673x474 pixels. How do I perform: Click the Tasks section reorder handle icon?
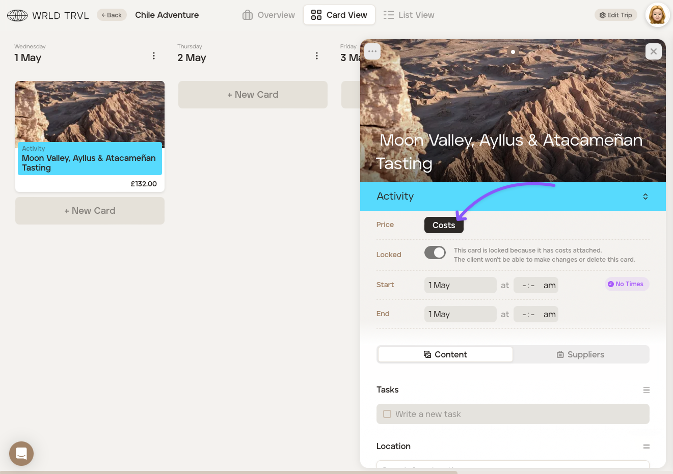[646, 390]
